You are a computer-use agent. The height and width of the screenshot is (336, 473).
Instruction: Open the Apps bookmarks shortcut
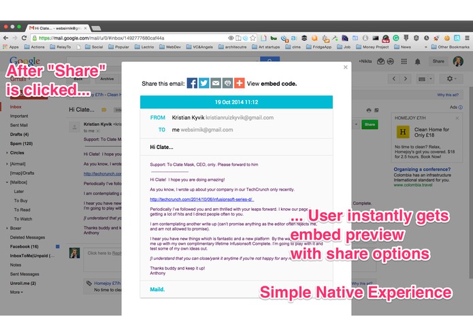11,47
